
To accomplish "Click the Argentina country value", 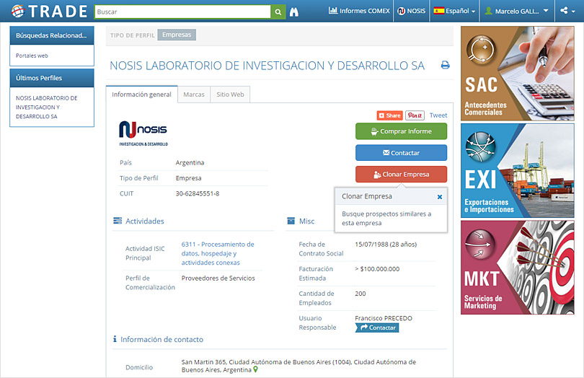I will [x=190, y=163].
